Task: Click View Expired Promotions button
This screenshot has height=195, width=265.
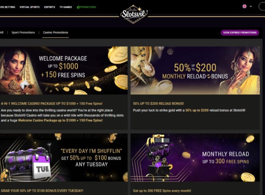Action: tap(240, 33)
